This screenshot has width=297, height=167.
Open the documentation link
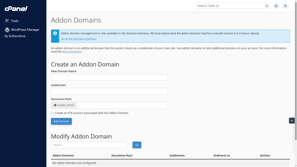72,52
